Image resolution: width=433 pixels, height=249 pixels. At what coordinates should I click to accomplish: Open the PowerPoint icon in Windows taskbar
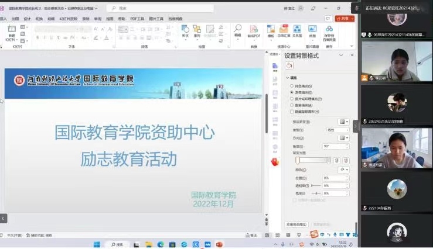pyautogui.click(x=219, y=244)
